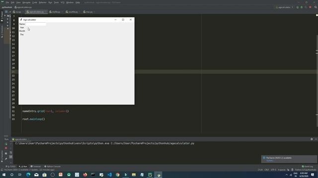
Task: Click the cursor position indicator in status bar
Action: 260,170
